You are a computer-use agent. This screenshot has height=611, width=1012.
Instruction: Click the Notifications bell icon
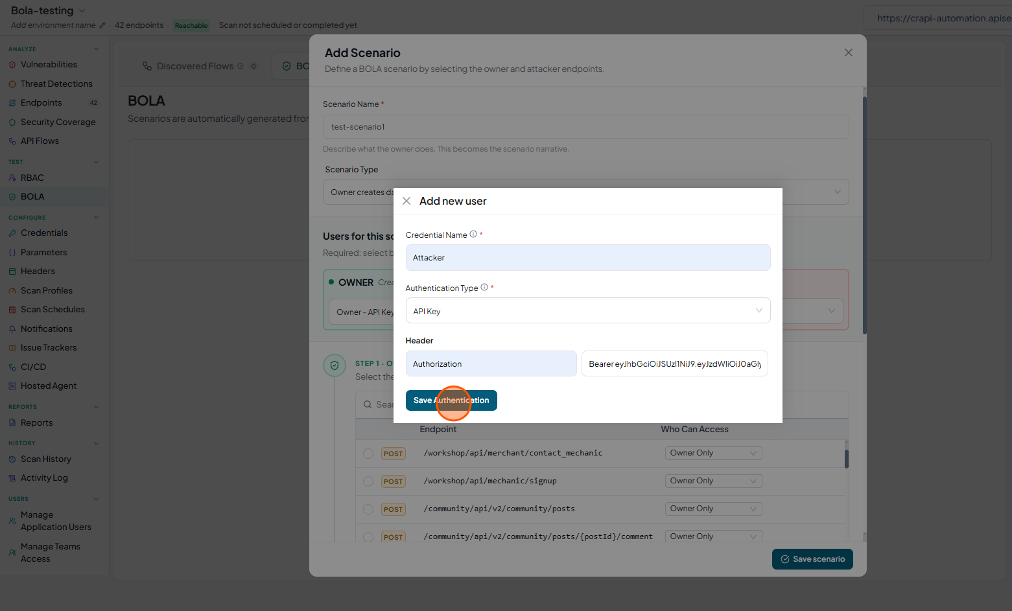tap(12, 329)
